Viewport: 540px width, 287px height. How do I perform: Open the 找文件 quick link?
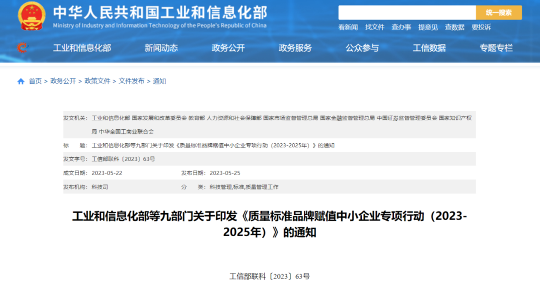pyautogui.click(x=374, y=27)
